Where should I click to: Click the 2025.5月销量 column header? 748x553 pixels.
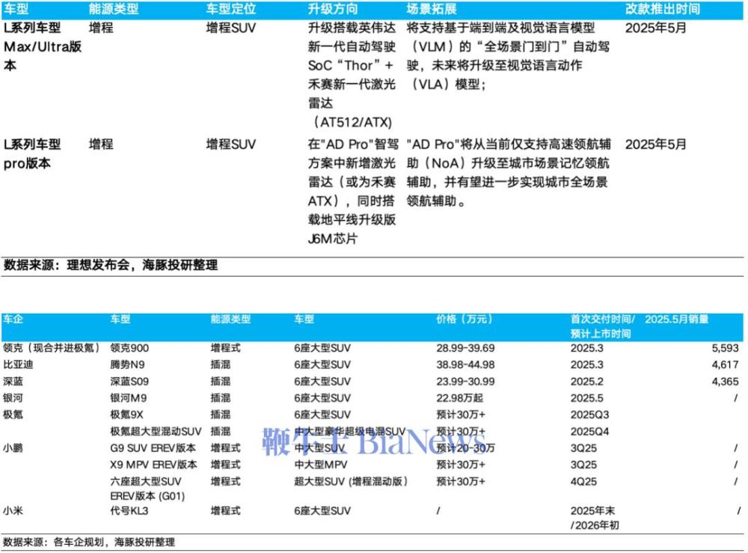coord(676,319)
